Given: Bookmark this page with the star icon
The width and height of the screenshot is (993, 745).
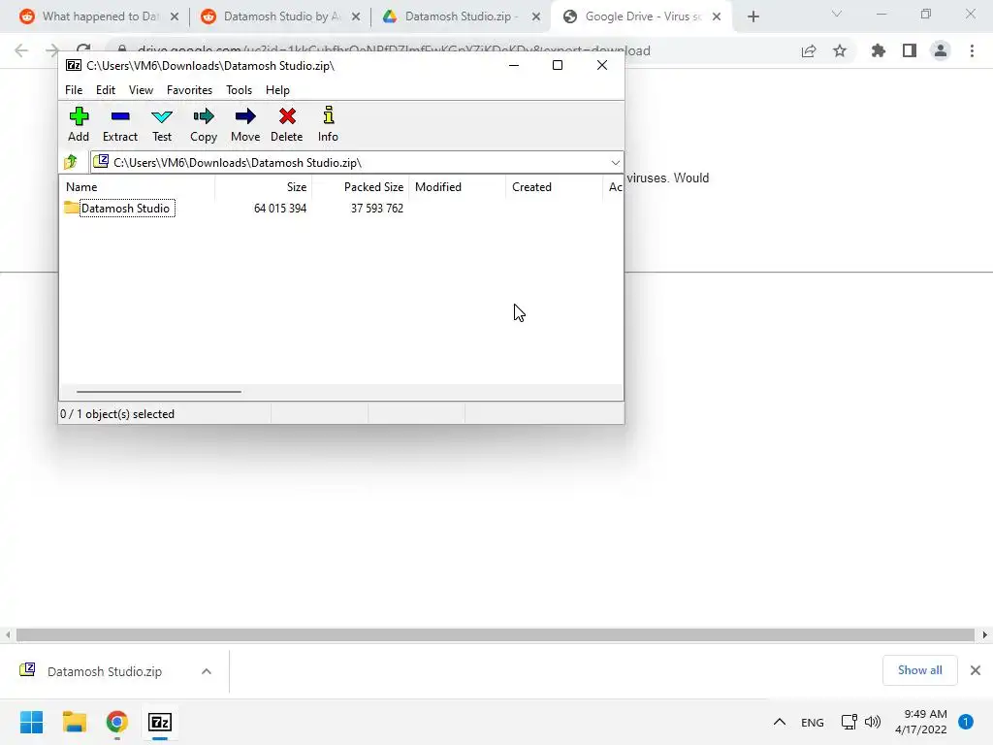Looking at the screenshot, I should 840,50.
